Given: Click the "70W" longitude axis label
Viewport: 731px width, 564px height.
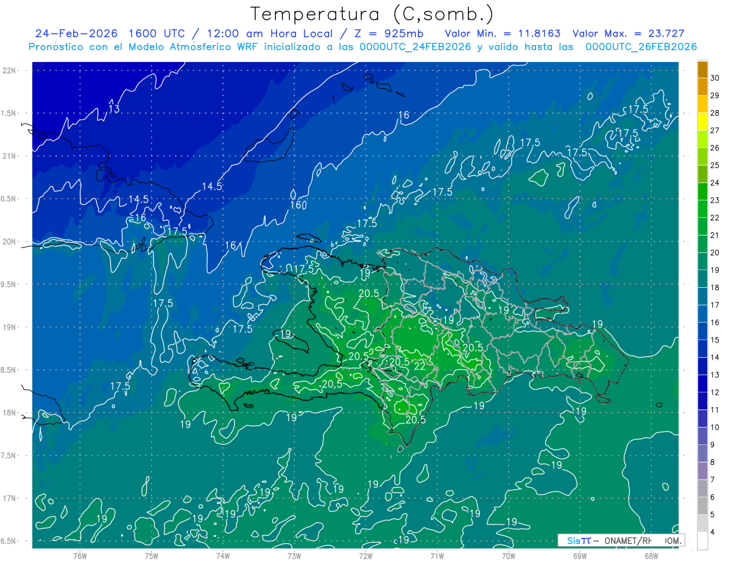Looking at the screenshot, I should point(509,555).
